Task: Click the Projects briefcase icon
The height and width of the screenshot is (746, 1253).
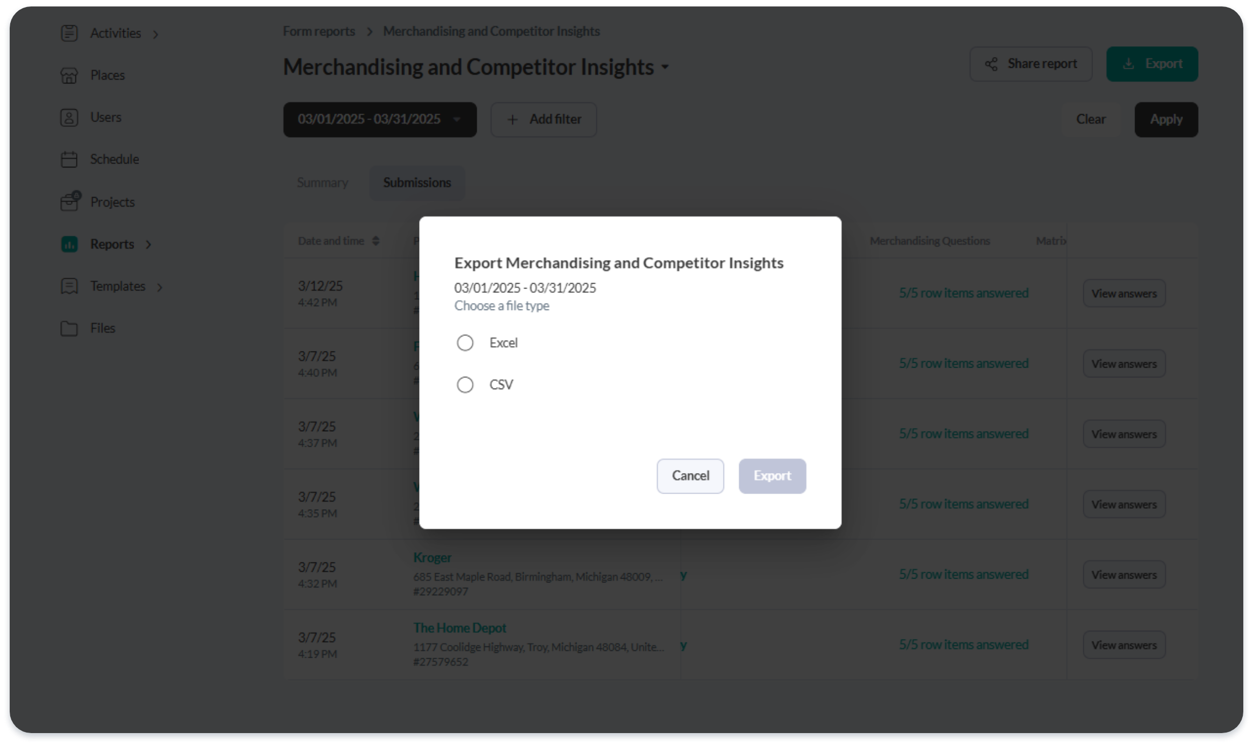Action: click(70, 201)
